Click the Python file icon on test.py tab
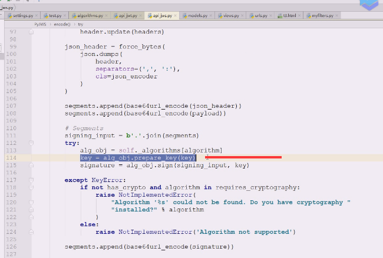This screenshot has height=258, width=383. [x=46, y=16]
